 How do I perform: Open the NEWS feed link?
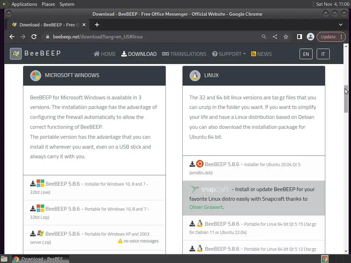[261, 54]
